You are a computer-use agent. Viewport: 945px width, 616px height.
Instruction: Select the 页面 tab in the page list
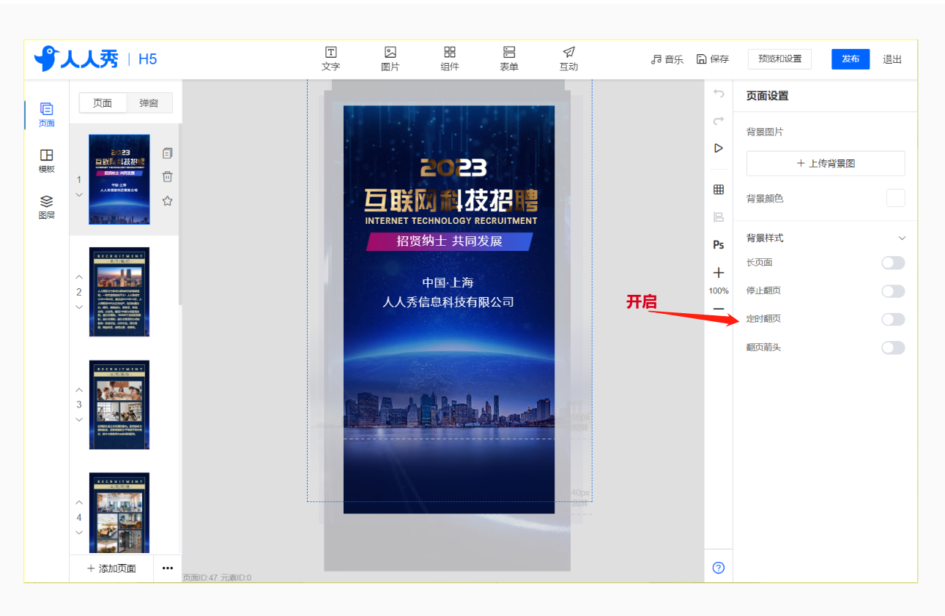pos(103,103)
